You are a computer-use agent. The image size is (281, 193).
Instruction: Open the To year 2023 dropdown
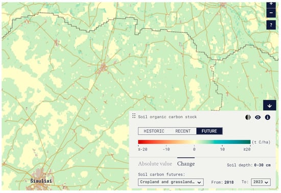(261, 182)
